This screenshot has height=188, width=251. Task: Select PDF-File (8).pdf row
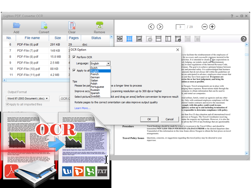(x=36, y=57)
